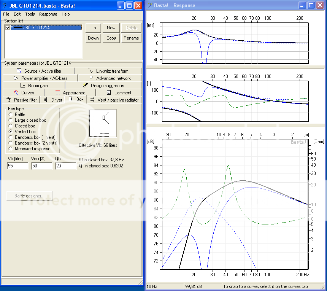Go to the Design suggestion tab

pos(103,86)
